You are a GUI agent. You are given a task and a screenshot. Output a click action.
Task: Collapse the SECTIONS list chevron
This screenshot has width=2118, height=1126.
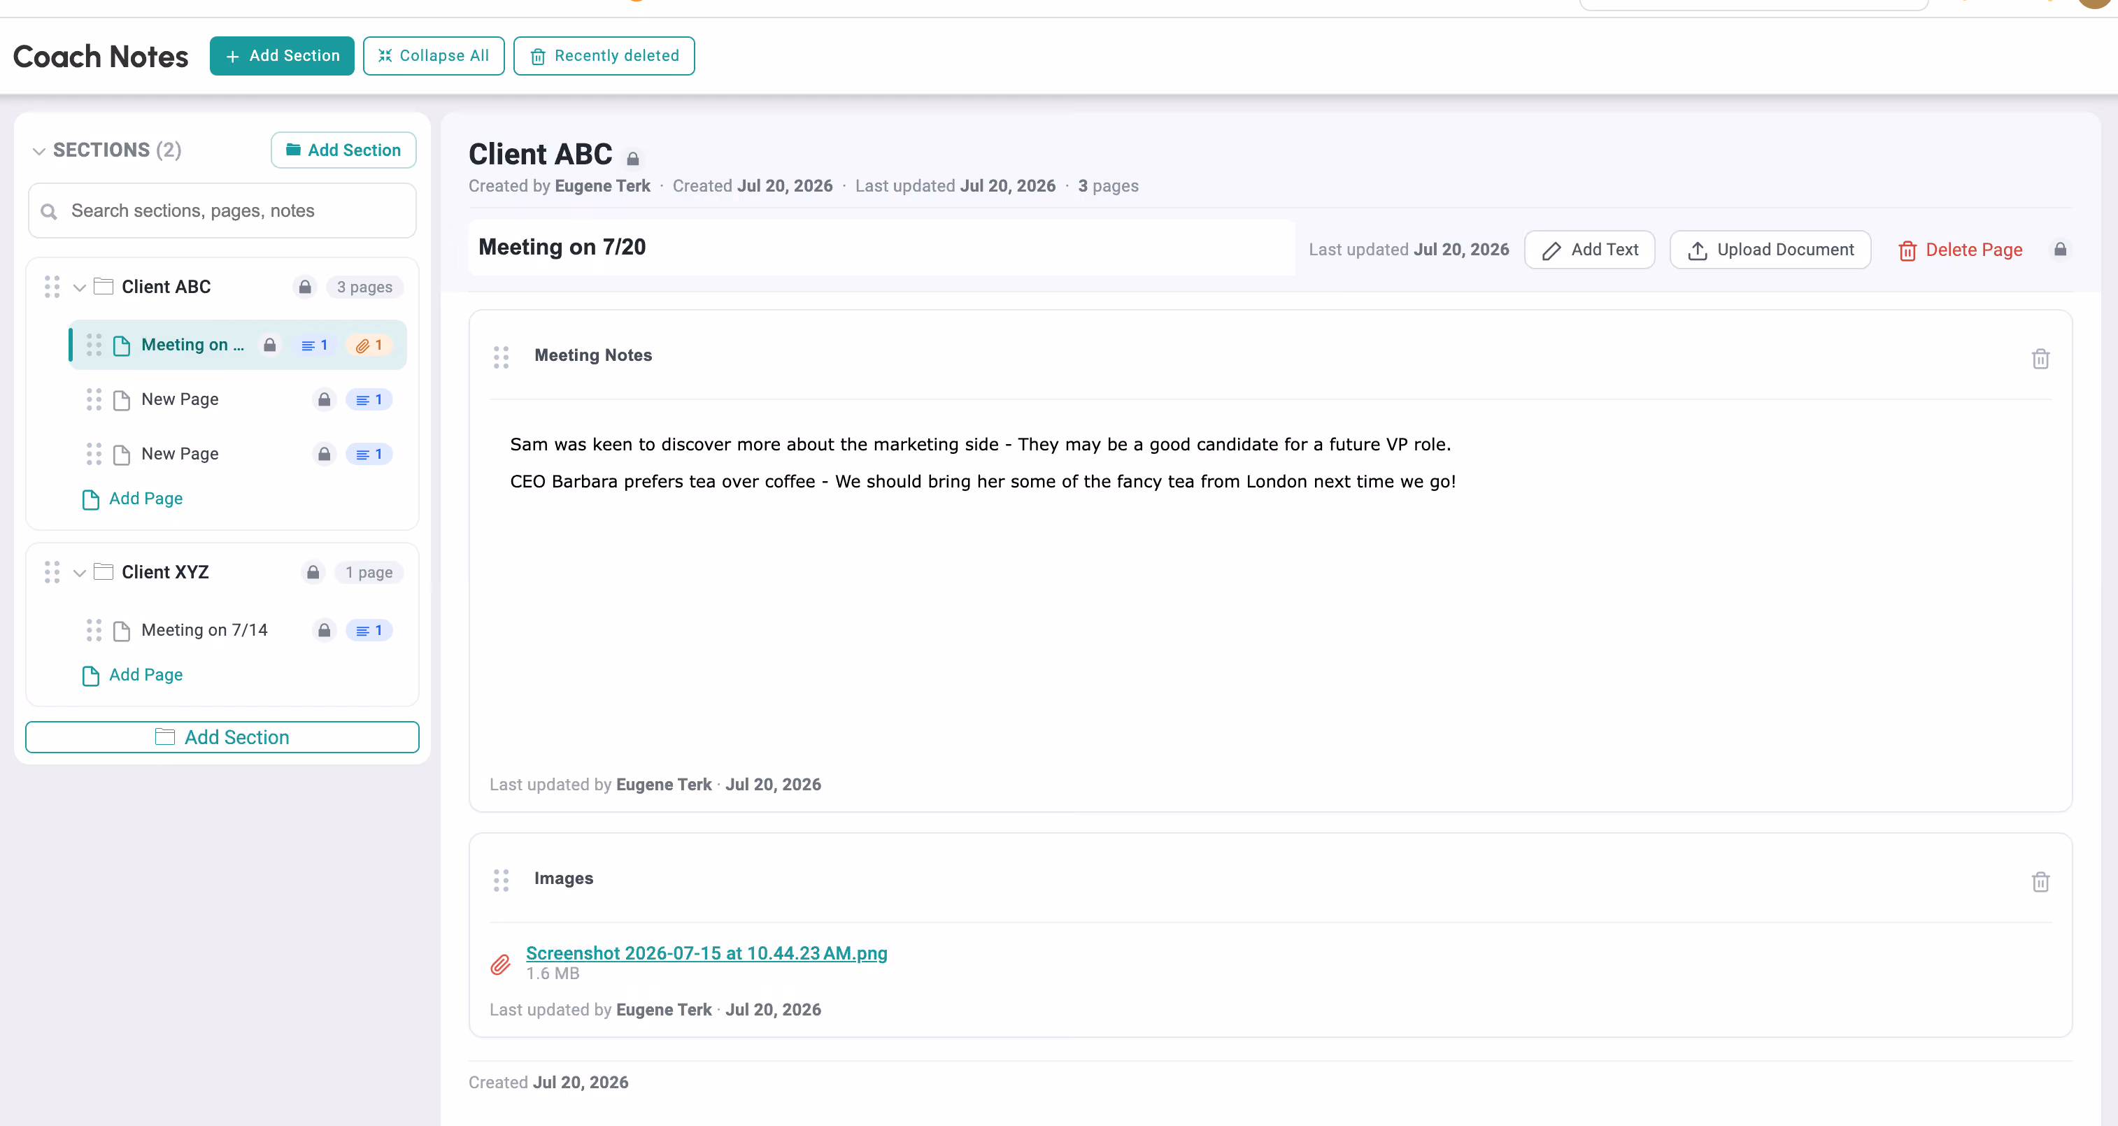coord(38,150)
